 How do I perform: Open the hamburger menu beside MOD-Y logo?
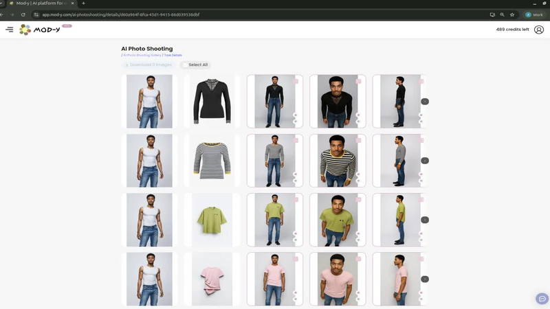tap(10, 30)
